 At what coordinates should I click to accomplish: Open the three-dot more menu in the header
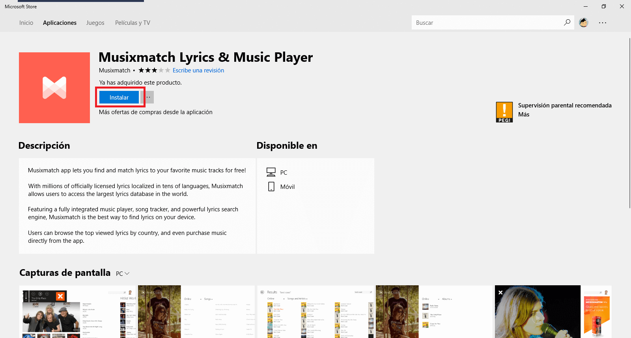point(603,23)
